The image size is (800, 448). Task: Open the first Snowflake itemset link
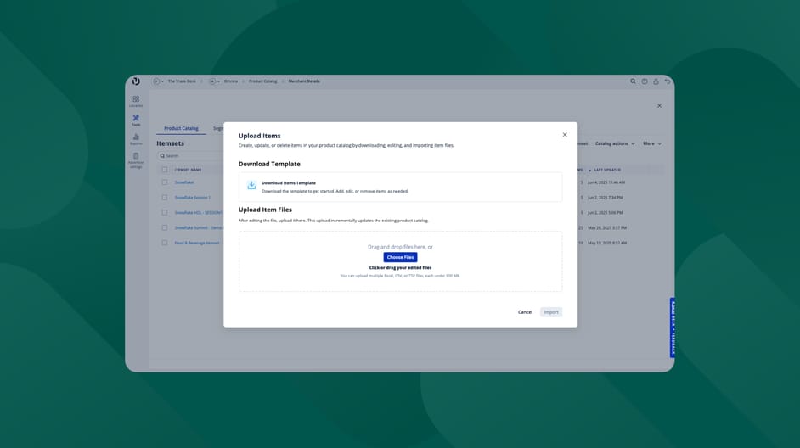184,182
